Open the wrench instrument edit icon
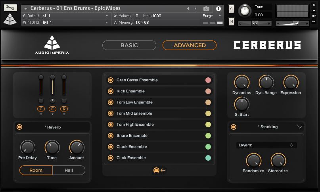The image size is (320, 192). 10,8
